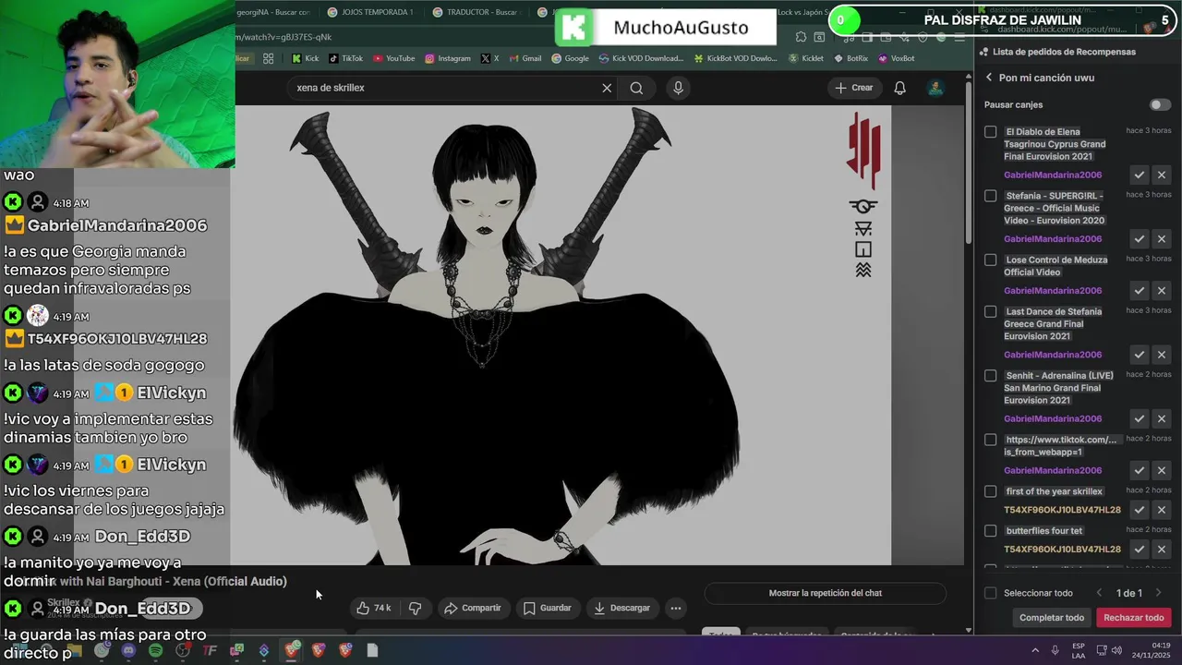
Task: Focus the YouTube search field
Action: [443, 88]
